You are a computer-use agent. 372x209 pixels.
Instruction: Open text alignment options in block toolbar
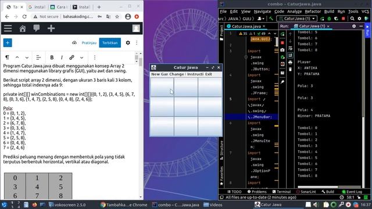click(38, 57)
